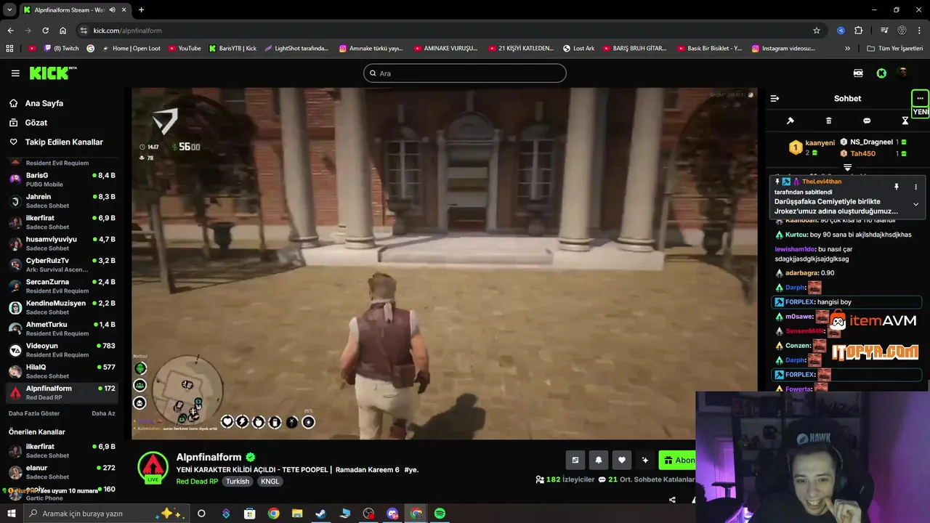Open chat options three-dot menu
Viewport: 930px width, 523px height.
tap(920, 98)
